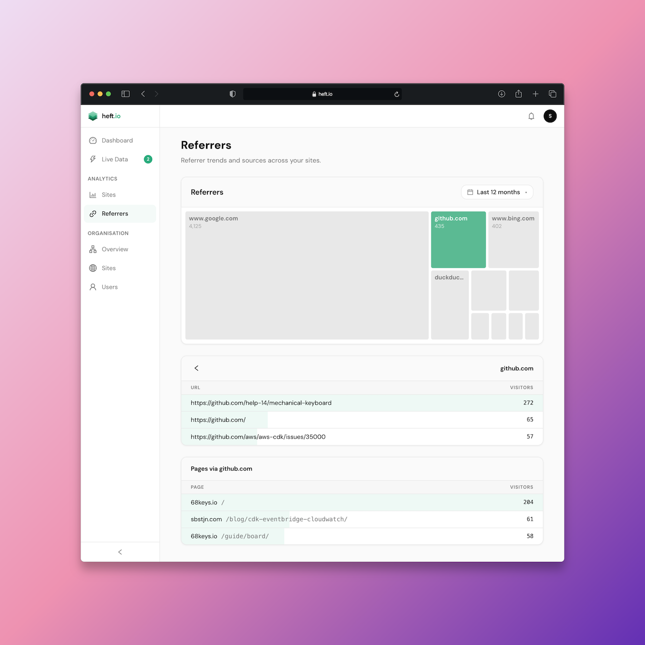Open the Last 12 months dropdown
Screen dimensions: 645x645
pos(497,192)
